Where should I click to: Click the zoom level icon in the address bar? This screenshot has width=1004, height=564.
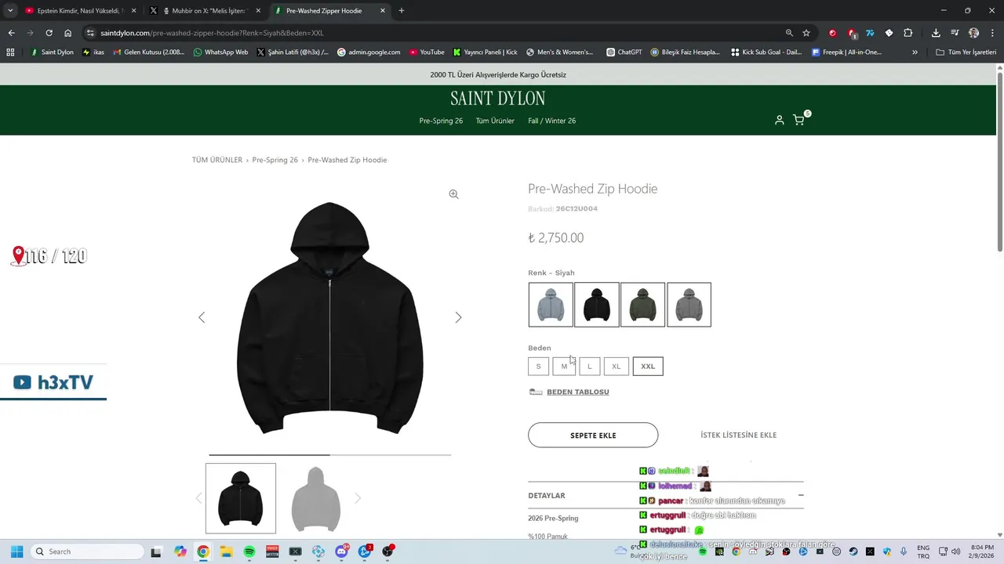click(x=789, y=33)
